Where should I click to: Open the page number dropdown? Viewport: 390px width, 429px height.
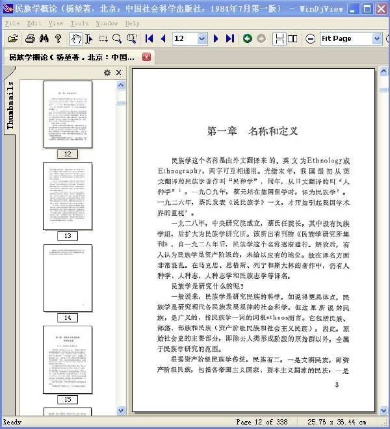(x=202, y=38)
